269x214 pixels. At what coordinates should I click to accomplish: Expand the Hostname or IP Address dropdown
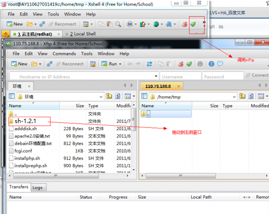click(x=156, y=76)
